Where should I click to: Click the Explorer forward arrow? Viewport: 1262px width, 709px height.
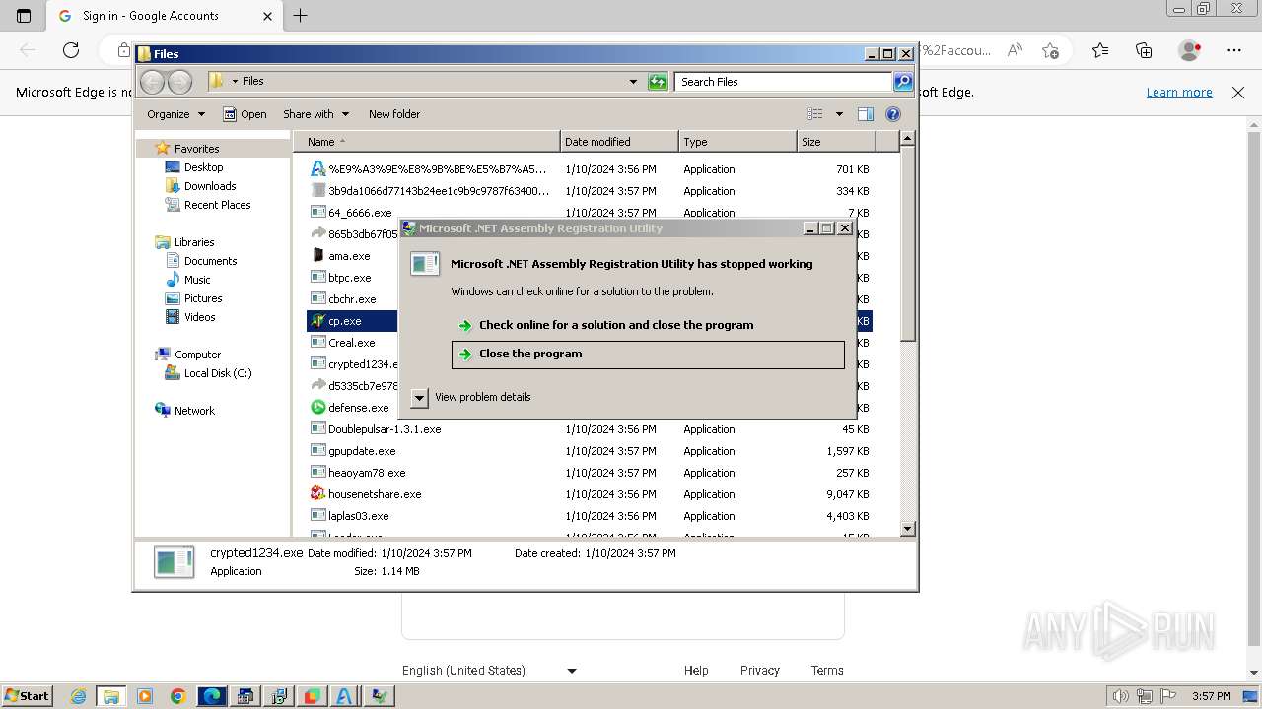[x=179, y=82]
